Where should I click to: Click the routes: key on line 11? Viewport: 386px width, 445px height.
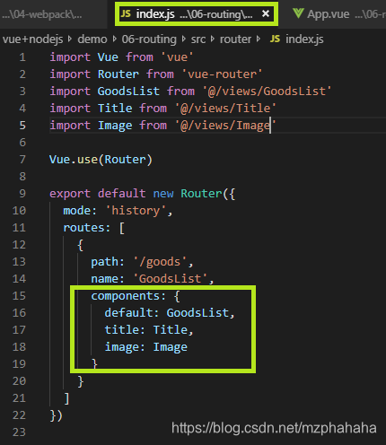click(x=87, y=228)
